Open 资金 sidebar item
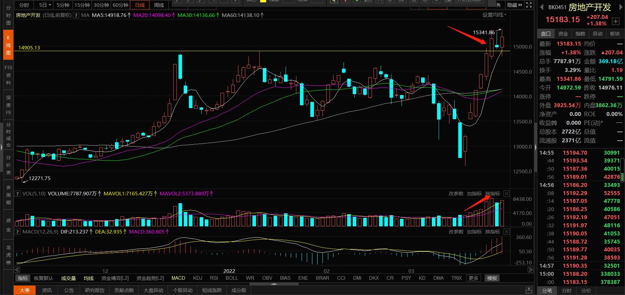Viewport: 625px width, 295px height. 8,225
